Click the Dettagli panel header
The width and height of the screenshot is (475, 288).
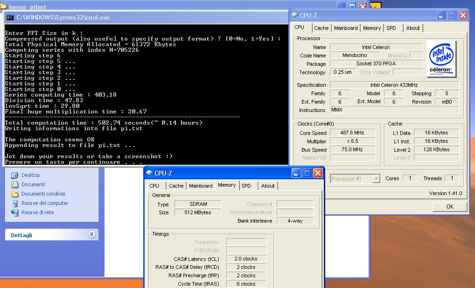pyautogui.click(x=51, y=235)
